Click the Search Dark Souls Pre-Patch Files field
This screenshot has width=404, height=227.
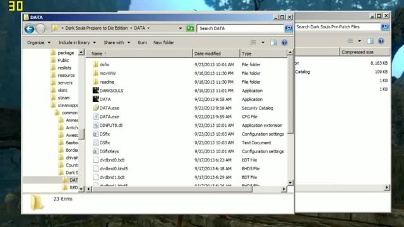tap(338, 26)
